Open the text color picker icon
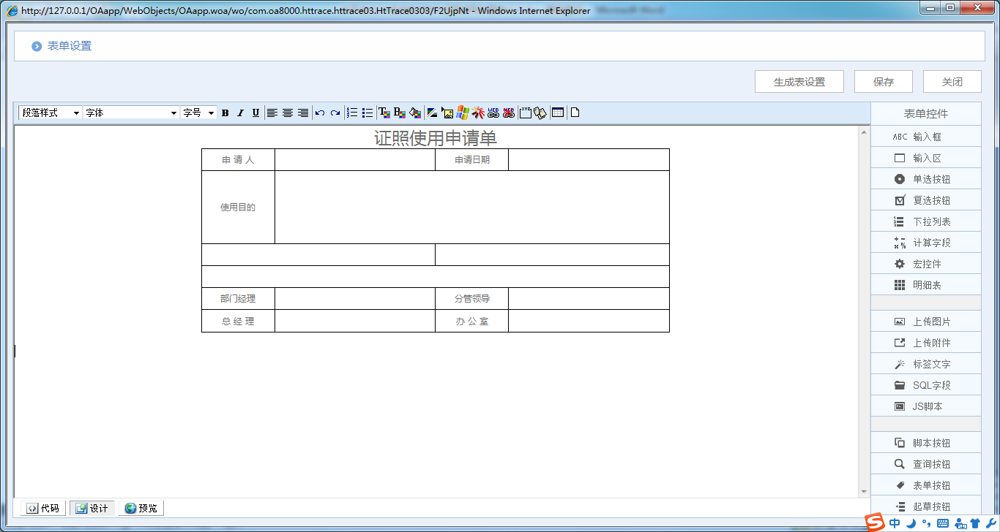The image size is (1000, 532). tap(384, 113)
